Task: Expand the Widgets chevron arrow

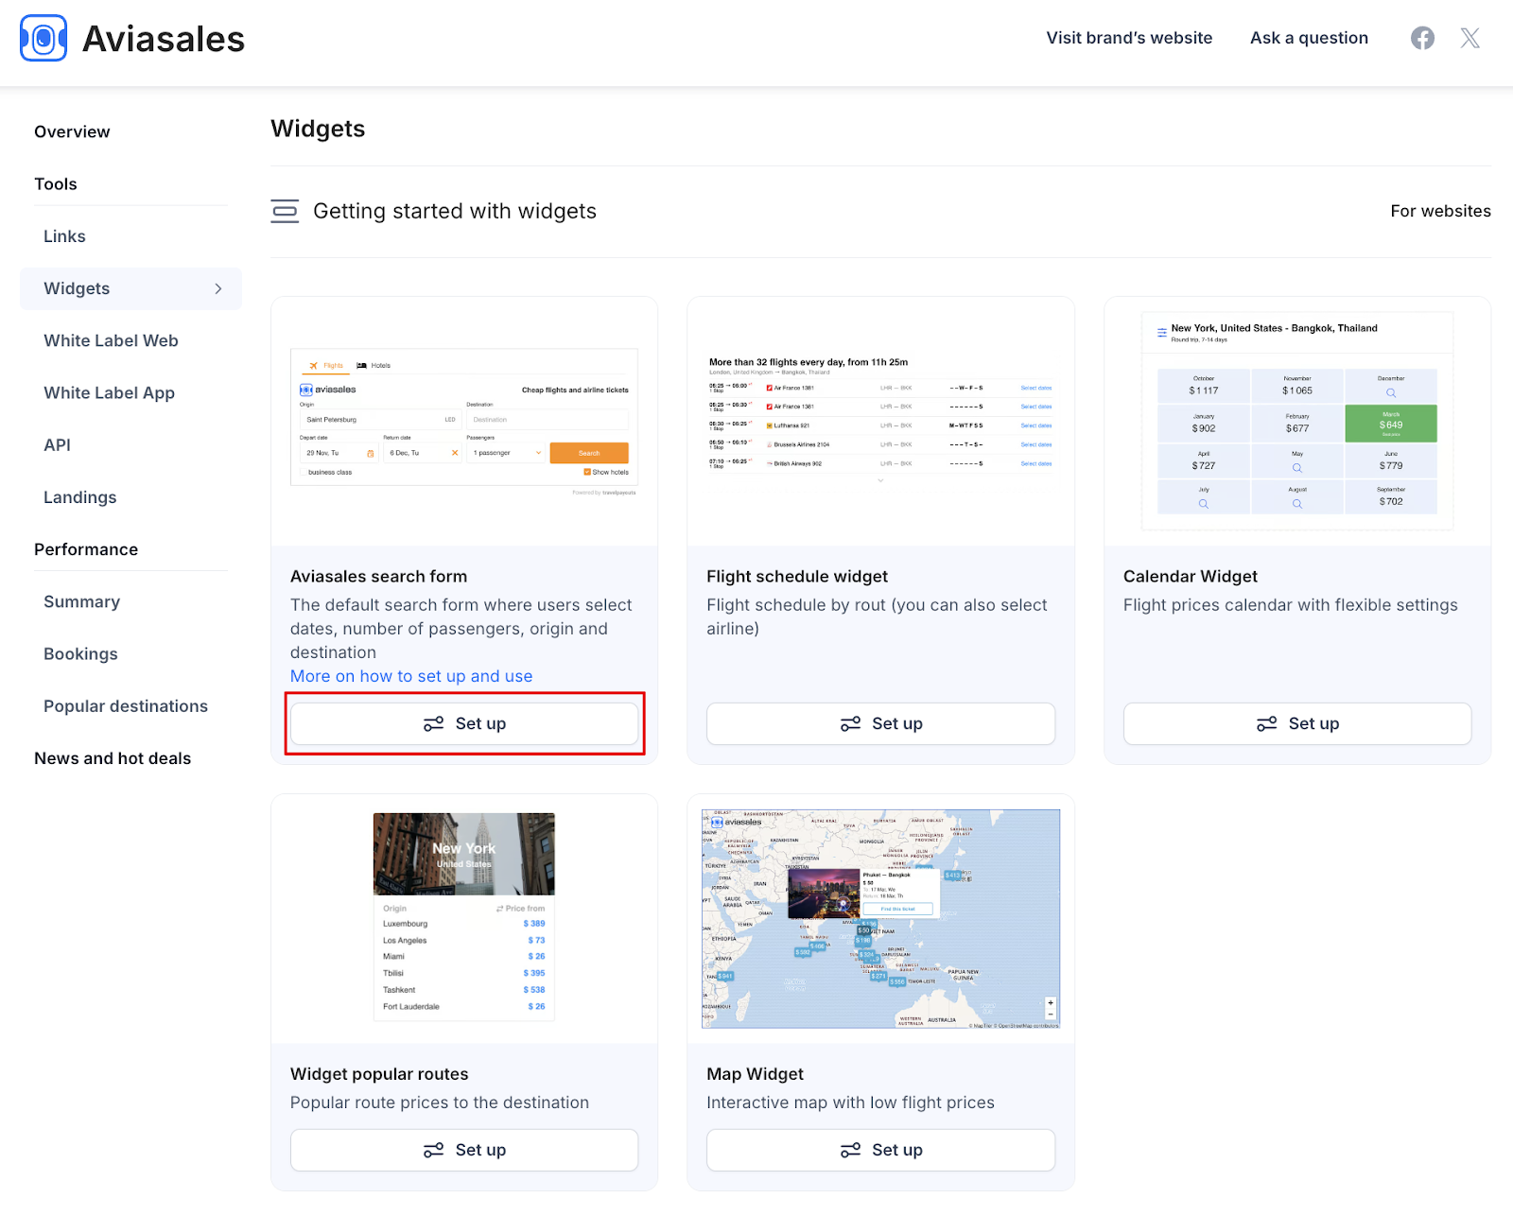Action: 218,288
